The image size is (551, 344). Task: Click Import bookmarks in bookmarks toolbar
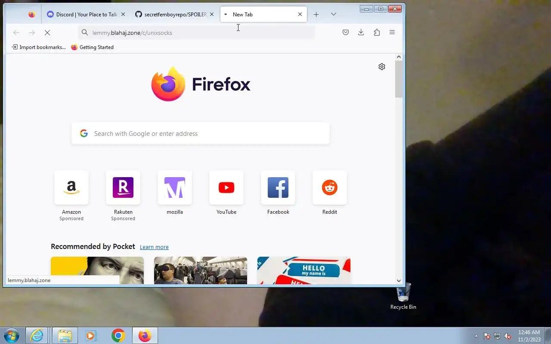pyautogui.click(x=39, y=47)
